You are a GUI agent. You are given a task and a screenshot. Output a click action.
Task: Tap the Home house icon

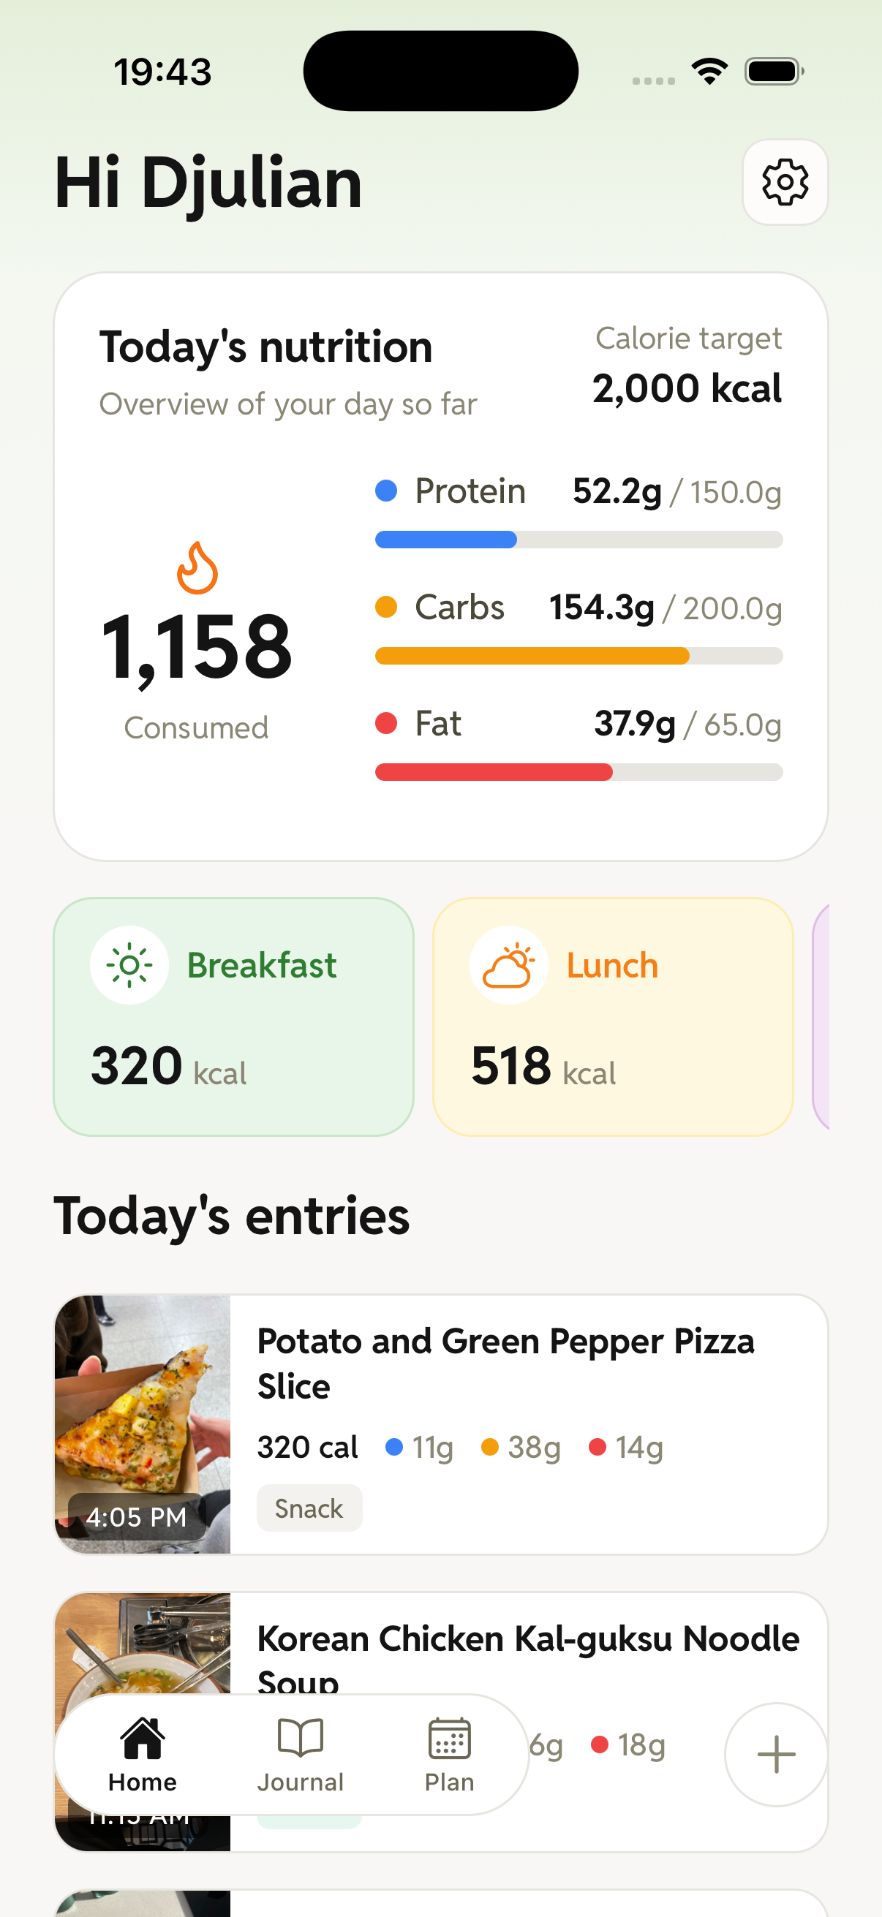142,1738
